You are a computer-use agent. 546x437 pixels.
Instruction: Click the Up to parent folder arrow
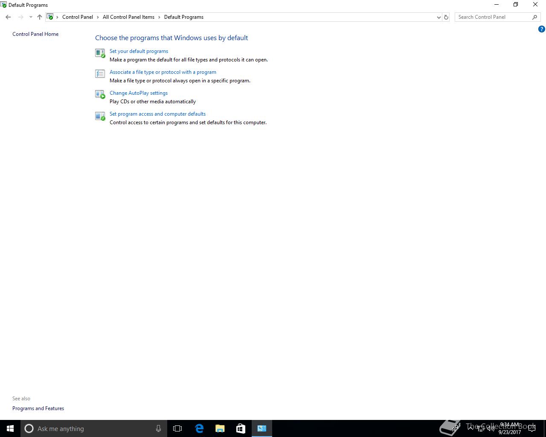click(40, 17)
